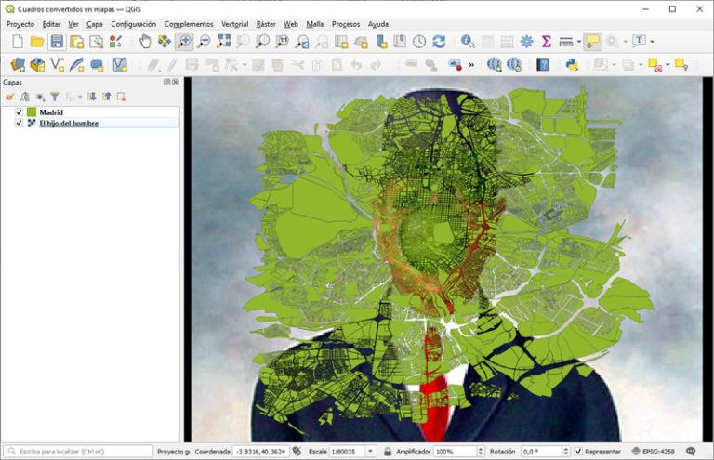The height and width of the screenshot is (460, 714).
Task: Open the help book icon
Action: [542, 65]
